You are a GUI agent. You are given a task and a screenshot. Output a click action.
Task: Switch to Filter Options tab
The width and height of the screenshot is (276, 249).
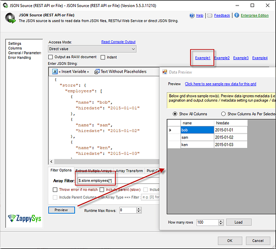(61, 170)
